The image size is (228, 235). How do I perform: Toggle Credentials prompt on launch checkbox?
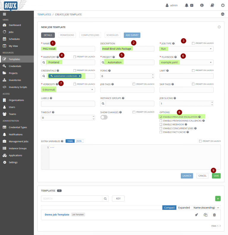pyautogui.click(x=75, y=70)
